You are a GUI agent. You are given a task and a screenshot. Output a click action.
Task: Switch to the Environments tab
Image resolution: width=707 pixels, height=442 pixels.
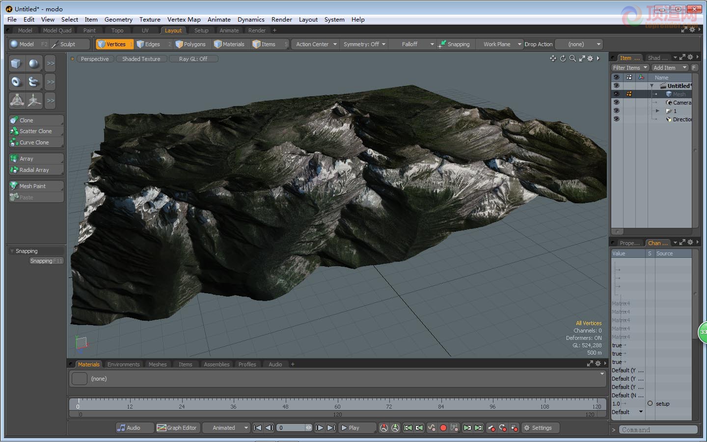point(123,364)
